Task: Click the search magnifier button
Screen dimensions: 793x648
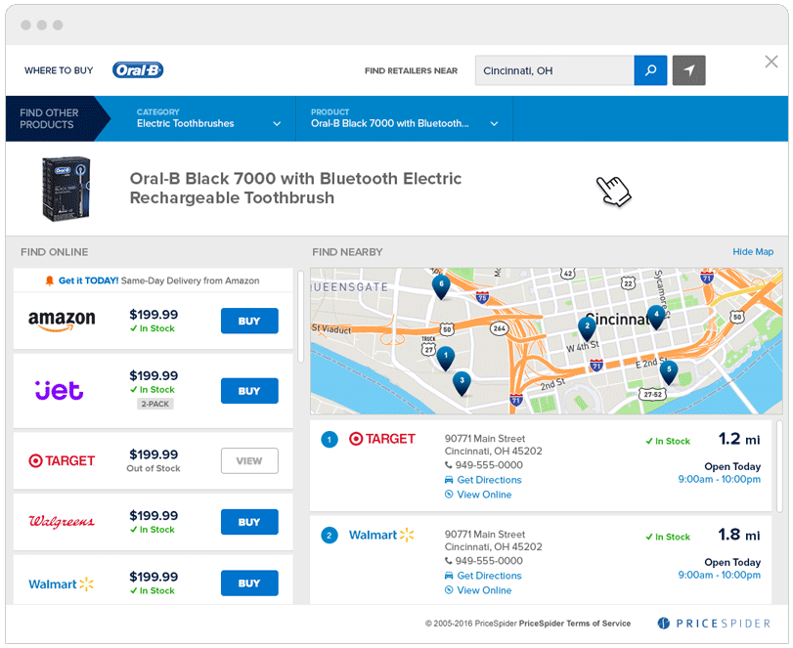Action: point(650,70)
